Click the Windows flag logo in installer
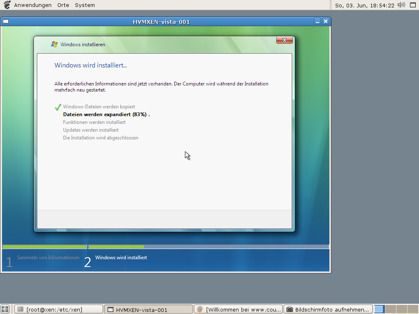 [54, 44]
